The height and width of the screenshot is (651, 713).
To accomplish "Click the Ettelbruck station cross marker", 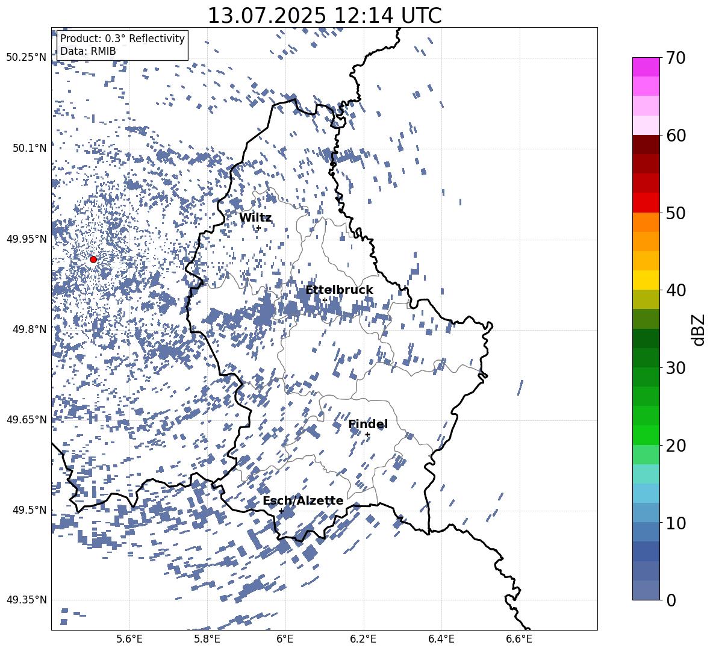I will coord(325,300).
